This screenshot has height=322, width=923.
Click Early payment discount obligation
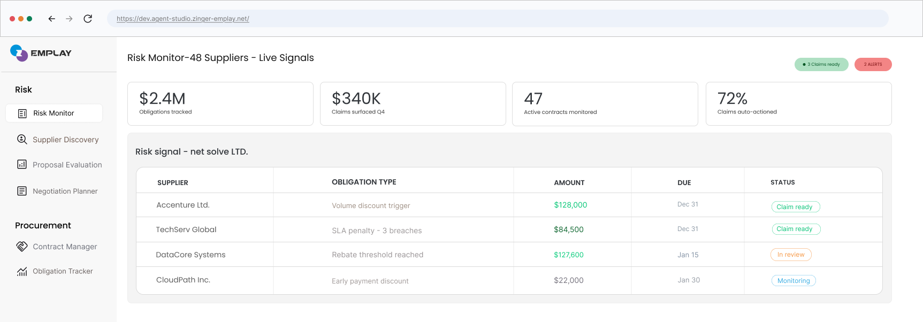pos(370,281)
